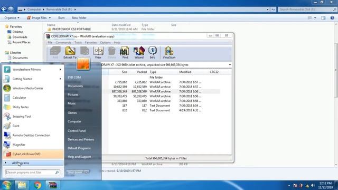The height and width of the screenshot is (190, 338).
Task: Open Games from Start menu
Action: coord(72,113)
